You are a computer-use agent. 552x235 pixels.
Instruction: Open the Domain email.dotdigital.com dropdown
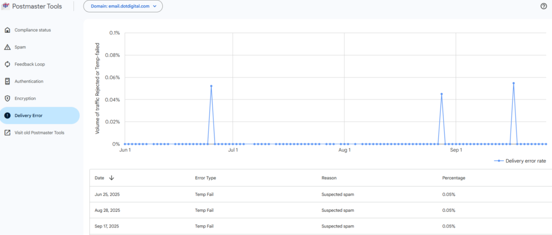click(123, 6)
